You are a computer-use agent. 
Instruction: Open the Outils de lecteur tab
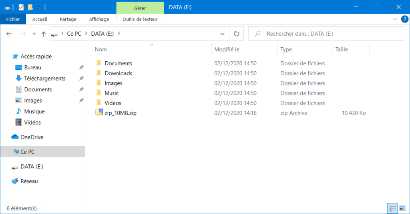pos(140,19)
